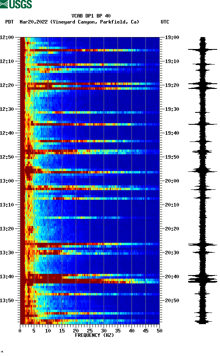
Task: Click the 19:30 UTC time label
Action: [x=172, y=109]
